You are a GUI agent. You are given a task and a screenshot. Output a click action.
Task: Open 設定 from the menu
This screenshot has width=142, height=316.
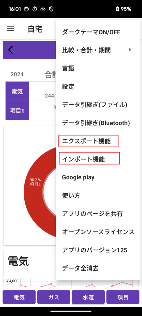(x=98, y=87)
